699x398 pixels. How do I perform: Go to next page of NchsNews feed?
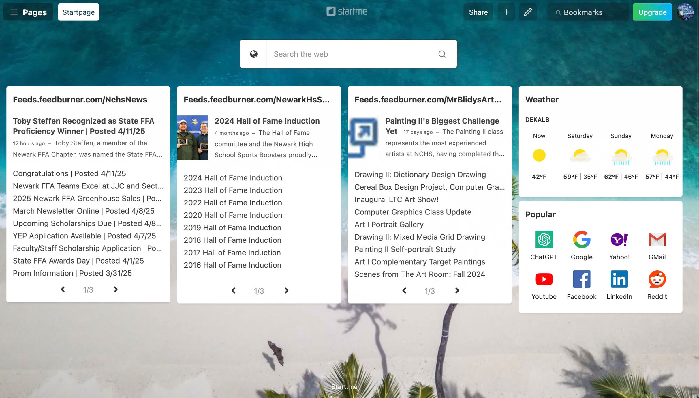115,289
